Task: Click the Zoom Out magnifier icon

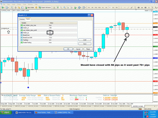Action: click(64, 8)
